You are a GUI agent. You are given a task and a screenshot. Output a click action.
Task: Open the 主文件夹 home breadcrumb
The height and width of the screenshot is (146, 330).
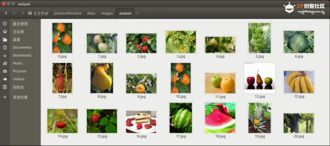[38, 13]
